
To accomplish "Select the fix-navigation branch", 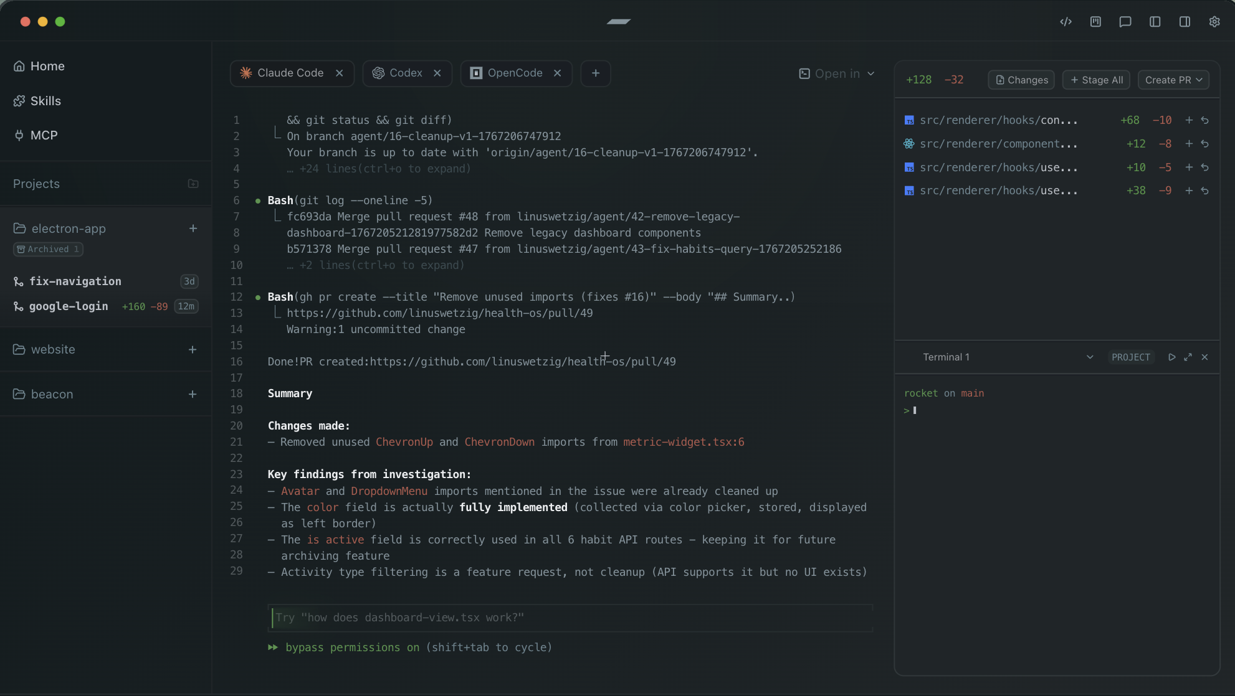I will [x=75, y=281].
